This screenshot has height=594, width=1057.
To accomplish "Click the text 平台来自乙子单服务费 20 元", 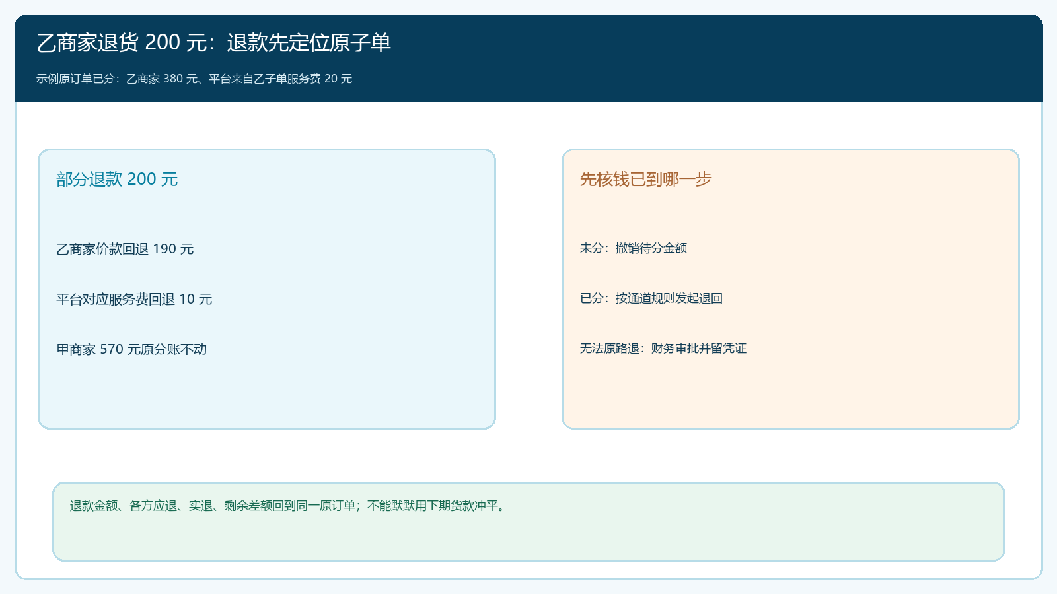I will click(281, 79).
